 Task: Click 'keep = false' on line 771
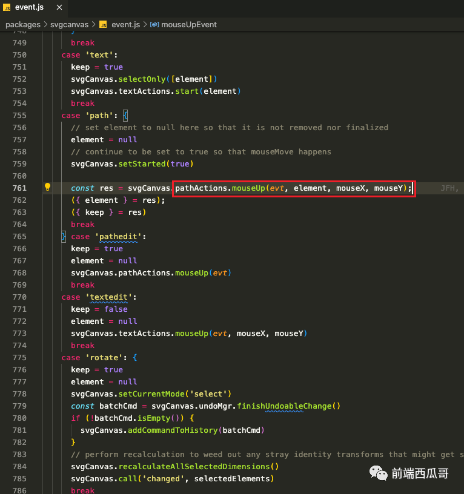point(99,309)
